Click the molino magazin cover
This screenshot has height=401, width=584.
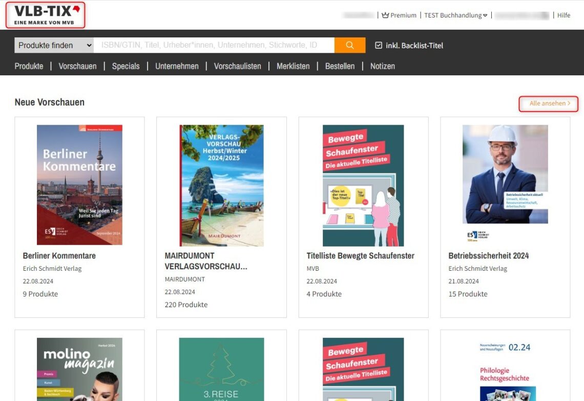click(x=79, y=369)
